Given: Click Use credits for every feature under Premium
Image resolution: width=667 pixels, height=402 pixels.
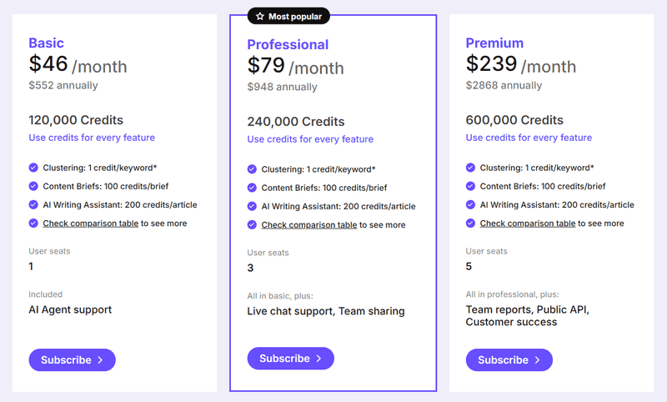Looking at the screenshot, I should coord(529,138).
